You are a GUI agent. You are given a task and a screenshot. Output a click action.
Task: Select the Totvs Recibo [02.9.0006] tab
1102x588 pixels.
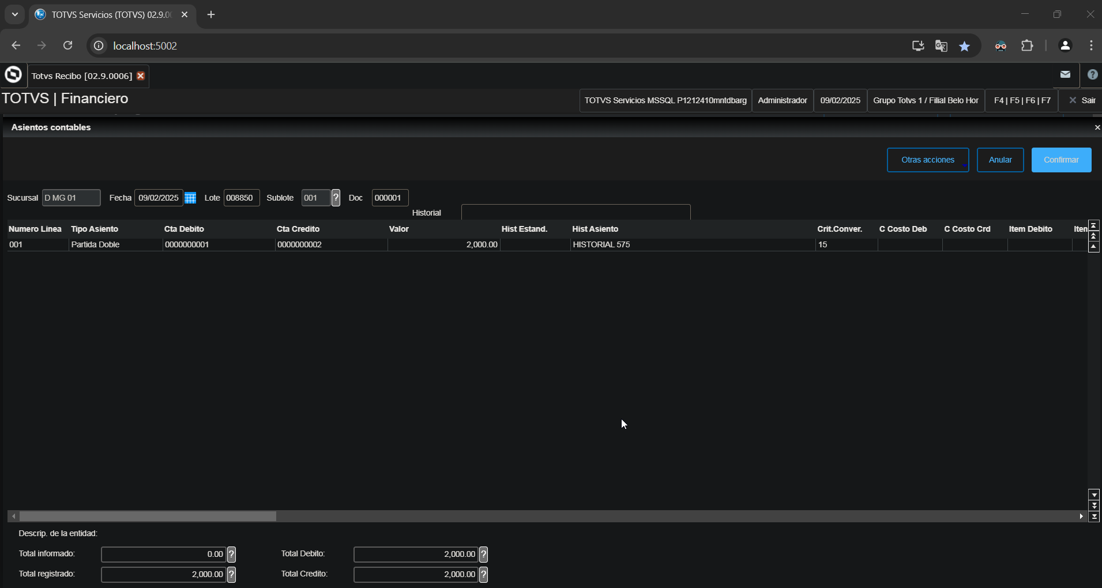tap(82, 76)
